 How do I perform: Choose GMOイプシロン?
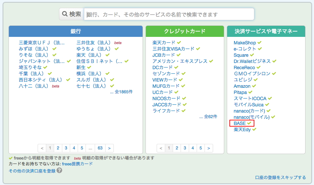252,74
